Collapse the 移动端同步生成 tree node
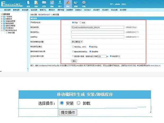The width and height of the screenshot is (164, 123). (x=2, y=30)
